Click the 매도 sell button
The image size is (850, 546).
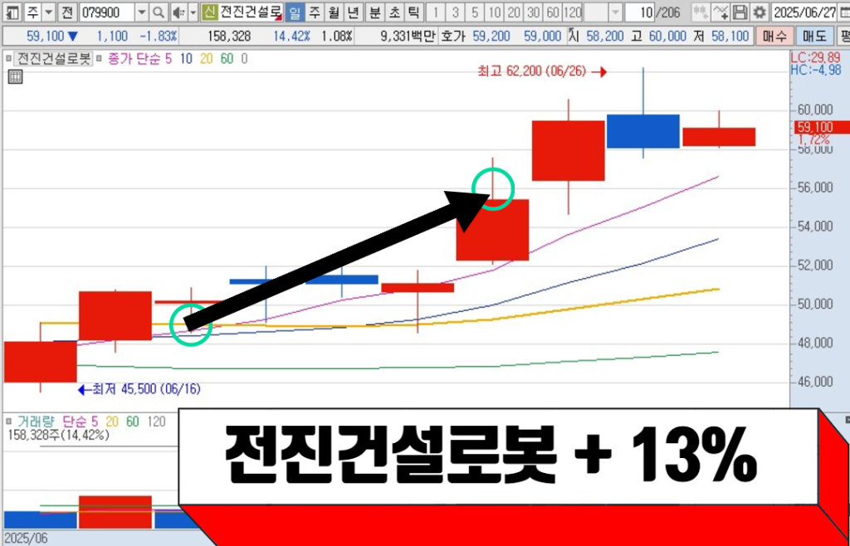pos(813,37)
